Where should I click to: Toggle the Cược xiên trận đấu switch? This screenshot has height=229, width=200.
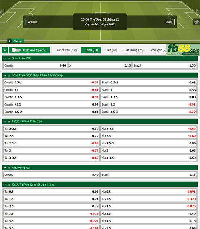point(16,50)
